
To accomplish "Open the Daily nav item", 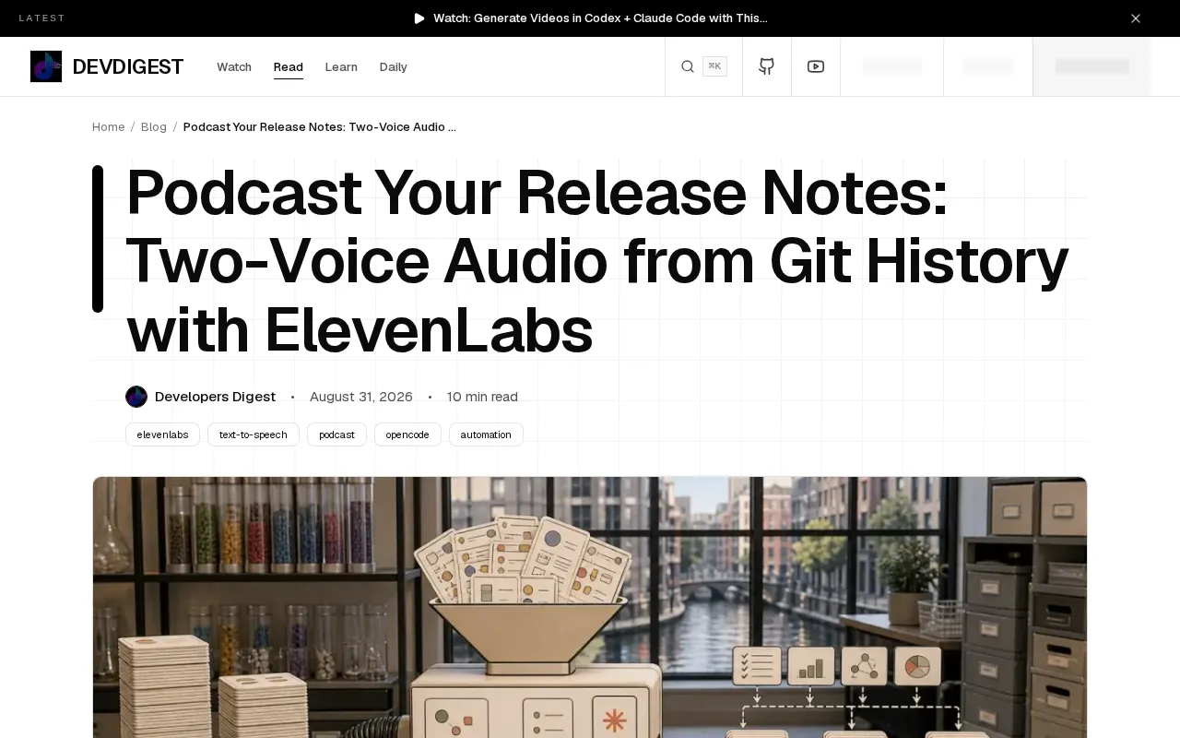I will pyautogui.click(x=394, y=66).
